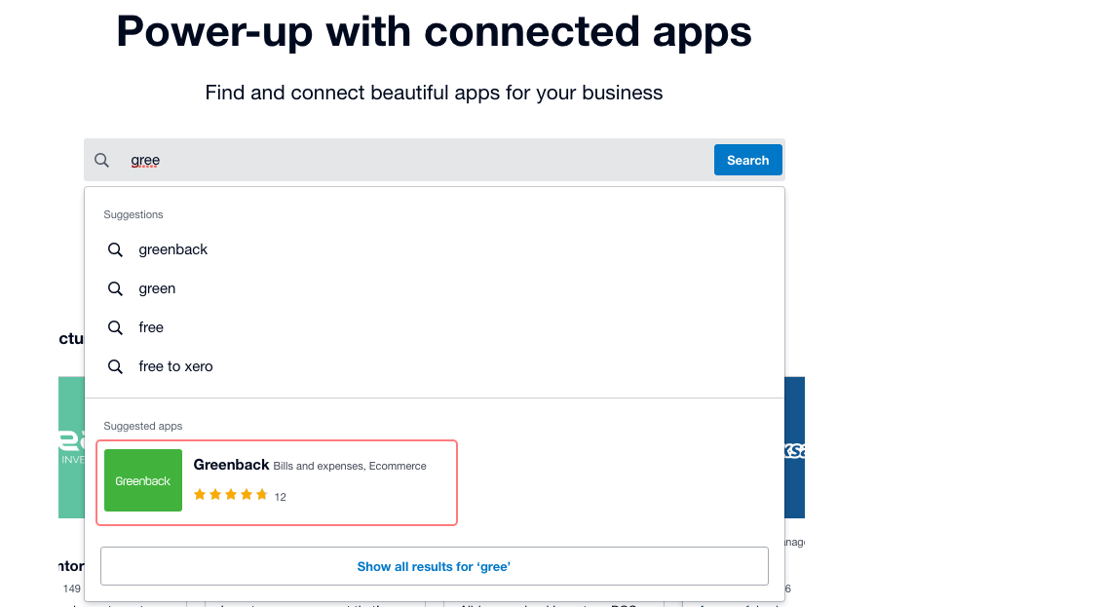Screen dimensions: 1104x607
Task: Click the "Power-up with connected apps" heading
Action: 434,31
